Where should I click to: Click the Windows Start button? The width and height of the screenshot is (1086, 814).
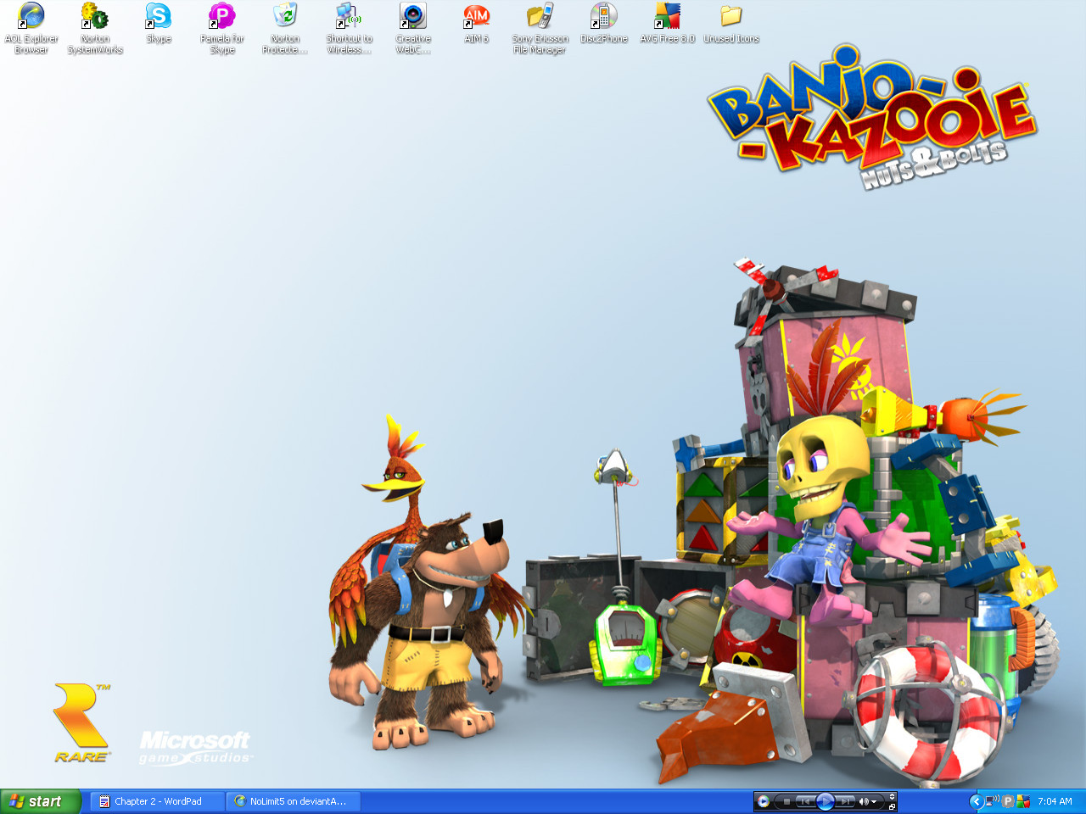[x=41, y=801]
